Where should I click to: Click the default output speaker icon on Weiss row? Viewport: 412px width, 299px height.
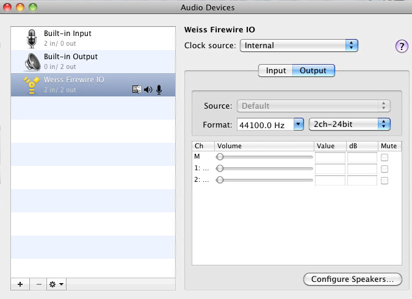pyautogui.click(x=148, y=90)
